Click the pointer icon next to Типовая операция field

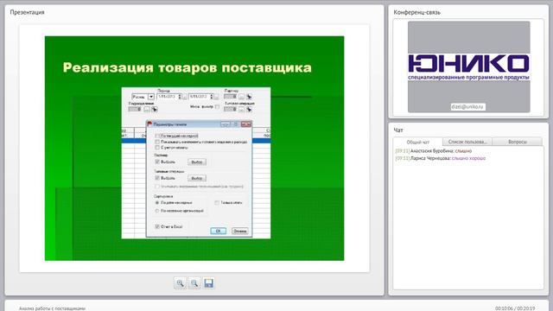(x=249, y=110)
